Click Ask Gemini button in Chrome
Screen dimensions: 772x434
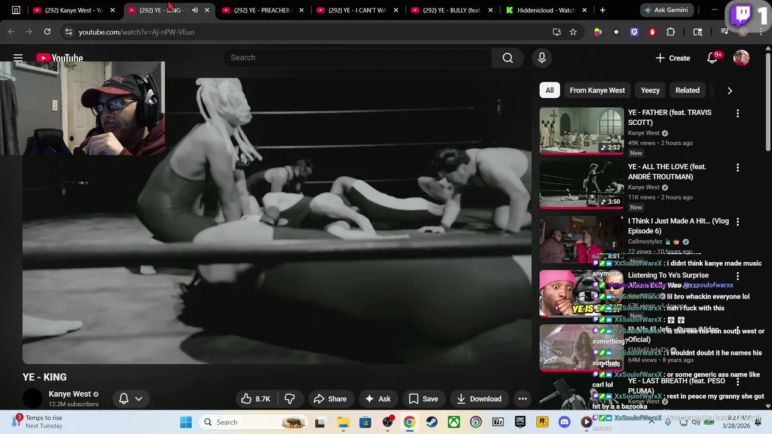coord(666,10)
